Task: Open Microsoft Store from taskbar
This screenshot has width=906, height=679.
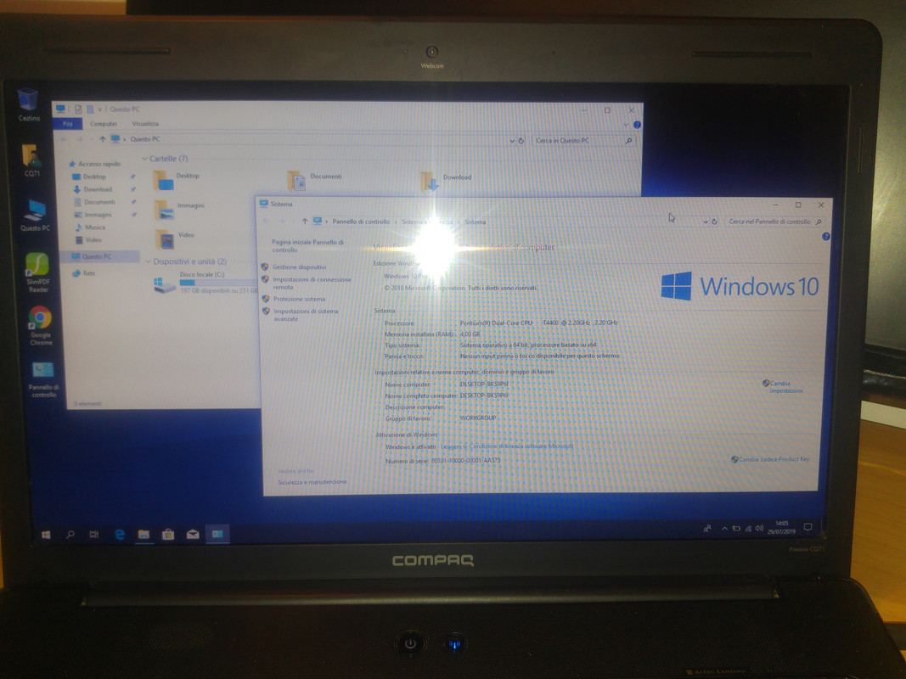Action: pyautogui.click(x=168, y=535)
